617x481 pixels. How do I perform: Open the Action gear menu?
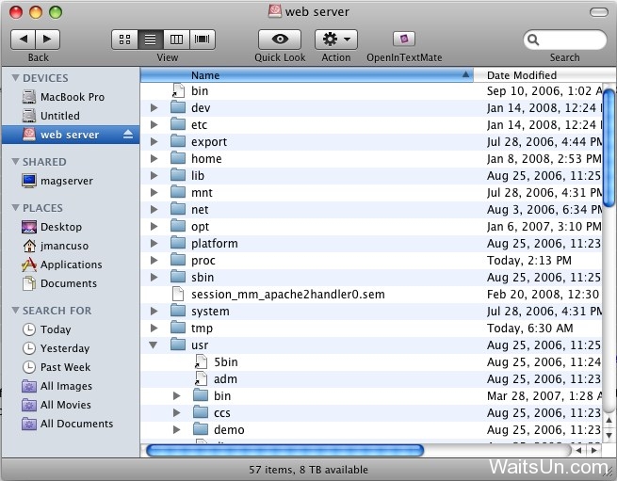(335, 40)
